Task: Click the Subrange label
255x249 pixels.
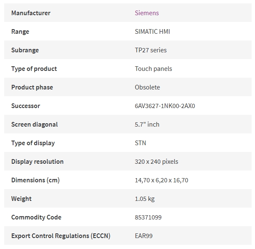Action: [25, 50]
